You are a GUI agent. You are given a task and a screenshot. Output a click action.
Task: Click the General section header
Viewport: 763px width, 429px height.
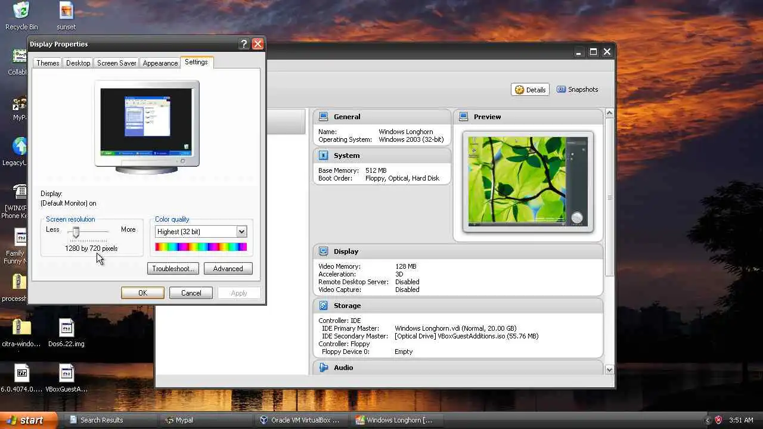[x=381, y=116]
